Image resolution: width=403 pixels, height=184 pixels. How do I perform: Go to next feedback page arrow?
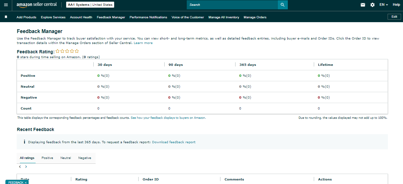26,167
